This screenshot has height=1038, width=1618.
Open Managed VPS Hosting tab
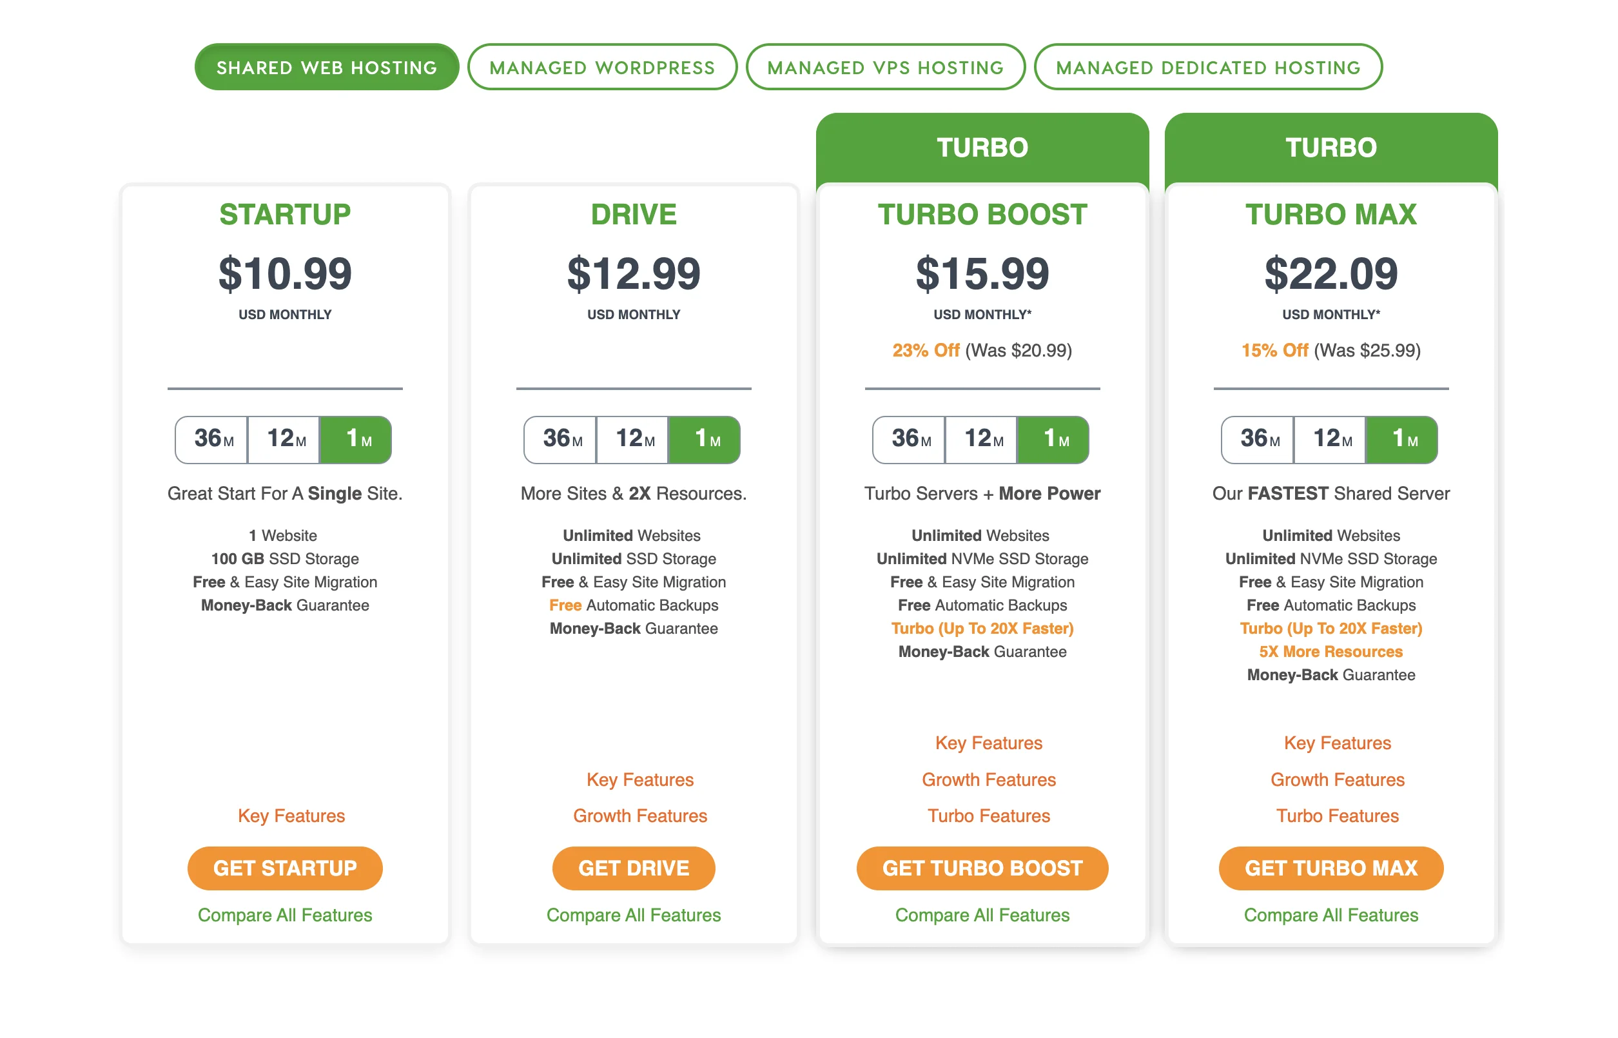(x=886, y=68)
